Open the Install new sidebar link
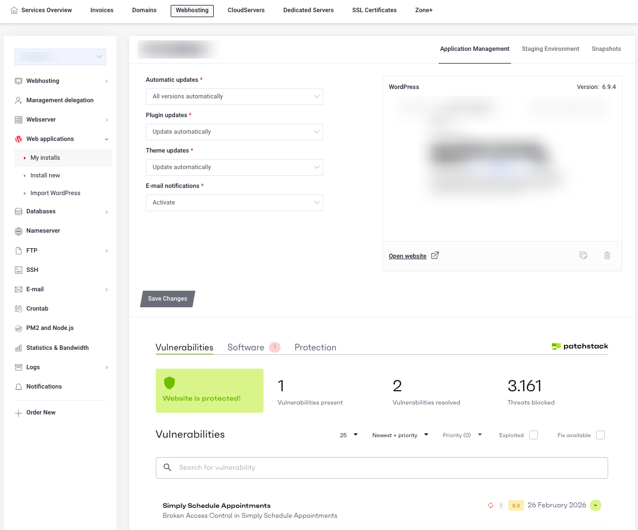This screenshot has width=638, height=530. pos(45,175)
